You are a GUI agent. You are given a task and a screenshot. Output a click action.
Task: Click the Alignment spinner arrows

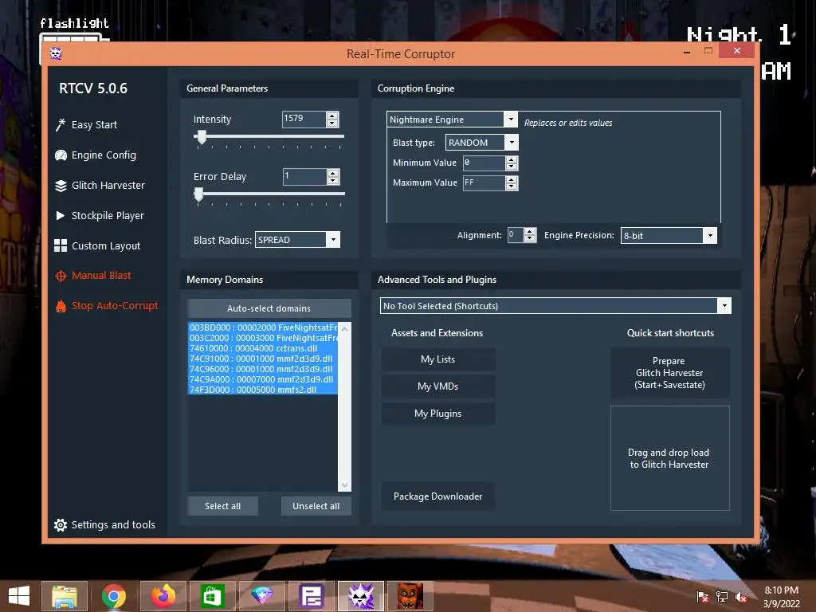click(x=530, y=235)
